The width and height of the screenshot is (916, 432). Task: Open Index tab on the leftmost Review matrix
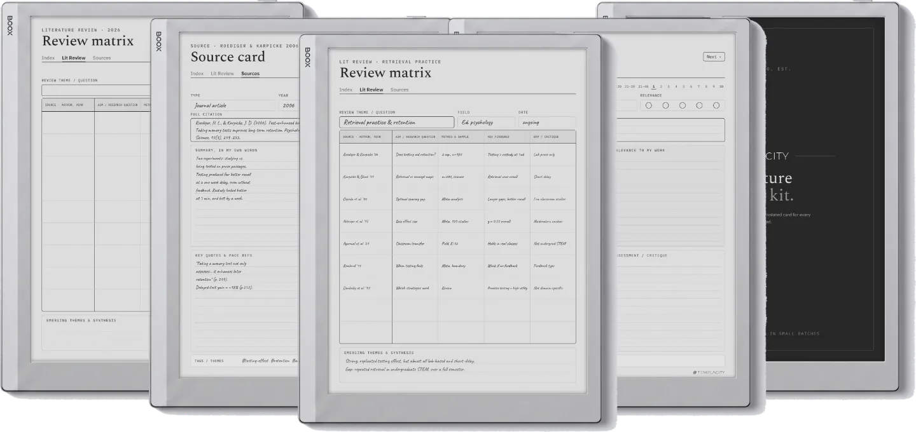[48, 58]
